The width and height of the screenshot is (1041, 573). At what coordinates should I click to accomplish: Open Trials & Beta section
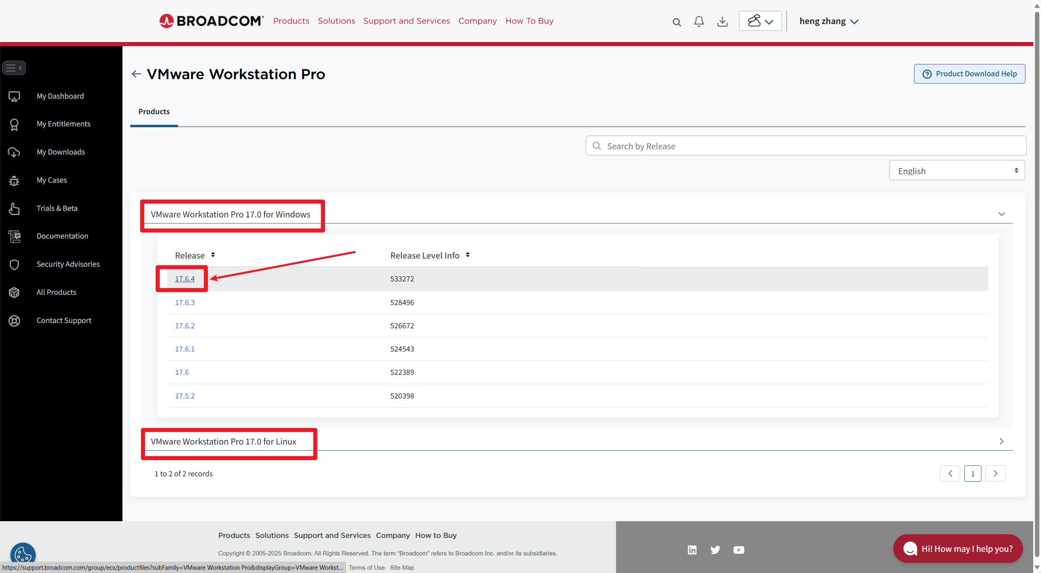point(57,208)
